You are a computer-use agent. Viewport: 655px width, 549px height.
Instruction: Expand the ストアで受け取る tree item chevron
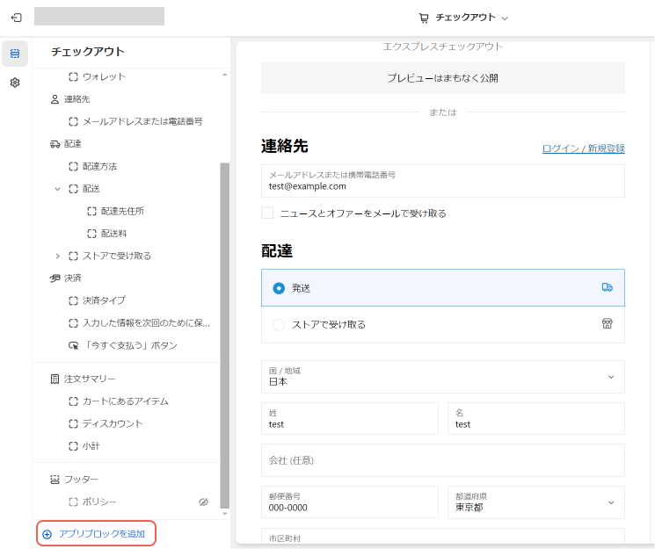click(58, 256)
